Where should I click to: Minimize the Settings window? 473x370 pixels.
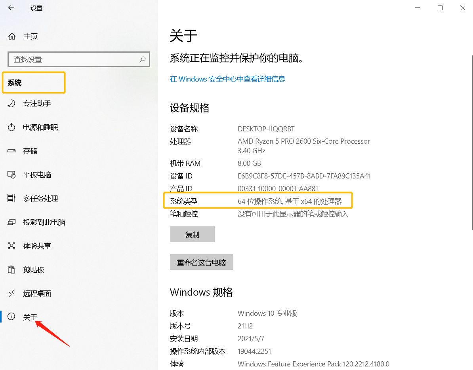point(418,8)
